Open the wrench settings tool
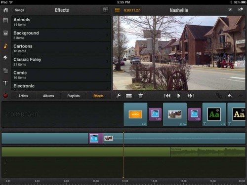247x185 pixels. tap(118, 96)
